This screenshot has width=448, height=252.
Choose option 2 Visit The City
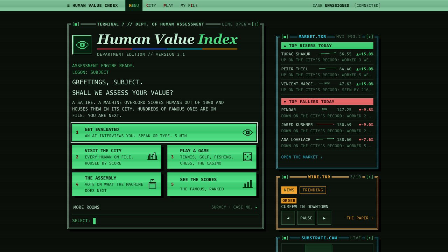[x=117, y=157]
